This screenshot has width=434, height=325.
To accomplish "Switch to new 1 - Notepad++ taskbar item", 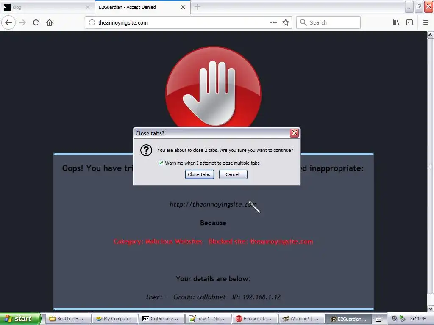I will pyautogui.click(x=209, y=319).
